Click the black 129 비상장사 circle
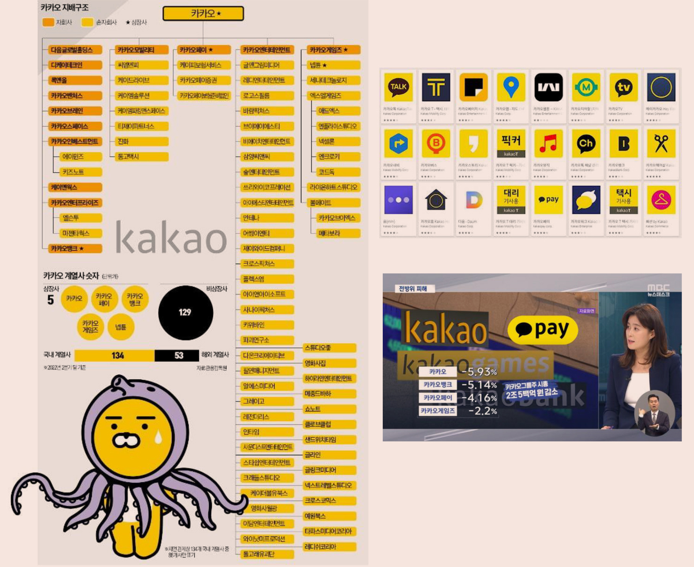This screenshot has height=567, width=694. pos(186,312)
